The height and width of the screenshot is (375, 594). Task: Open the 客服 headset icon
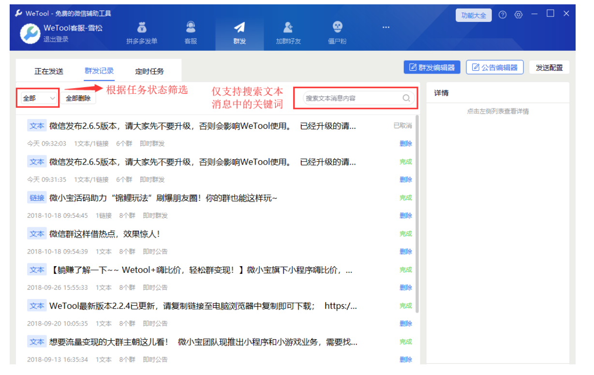tap(191, 28)
